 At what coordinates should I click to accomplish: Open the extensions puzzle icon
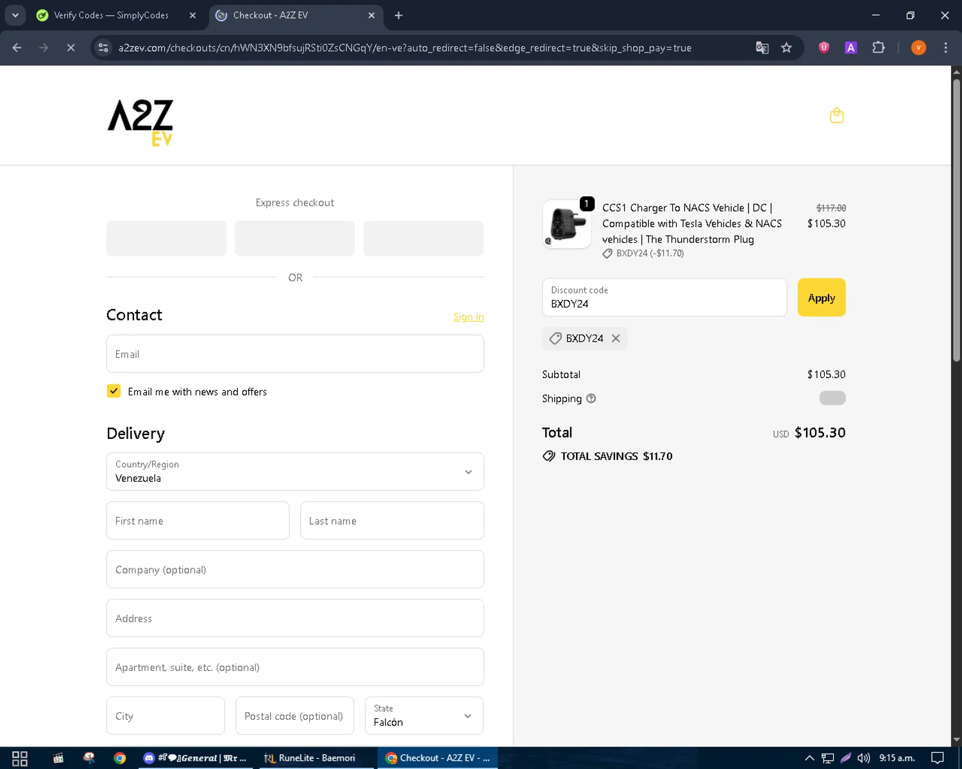(879, 47)
